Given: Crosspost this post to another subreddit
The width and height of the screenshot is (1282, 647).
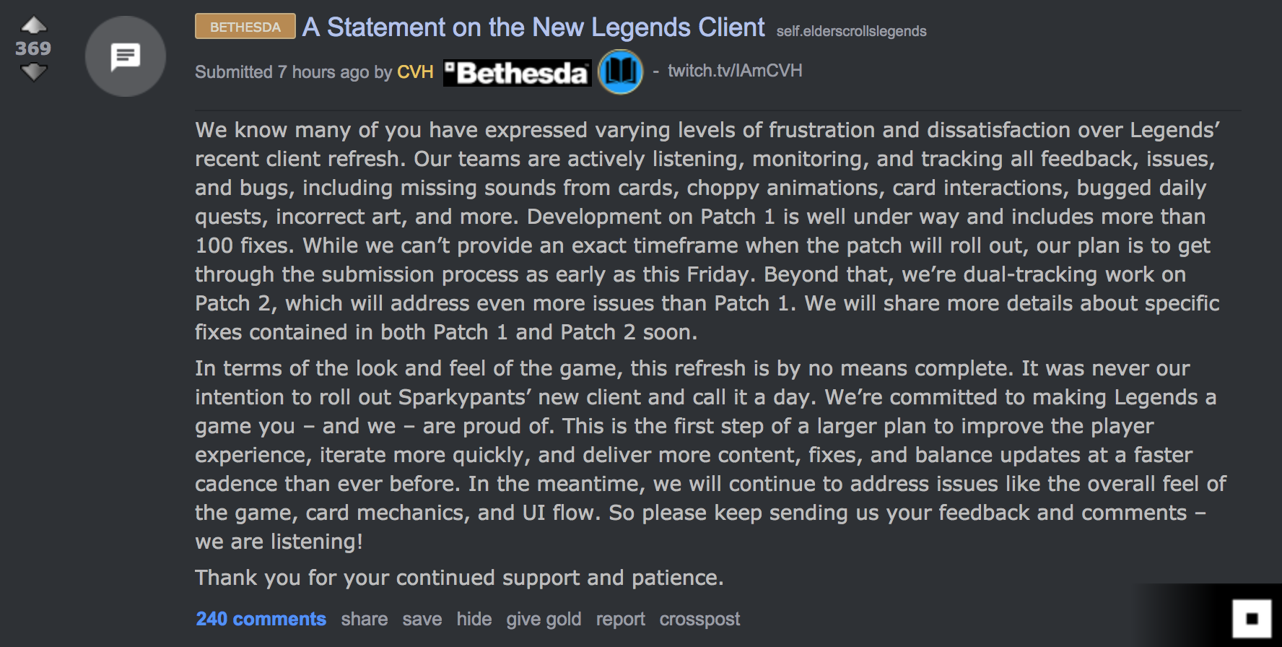Looking at the screenshot, I should pos(699,620).
